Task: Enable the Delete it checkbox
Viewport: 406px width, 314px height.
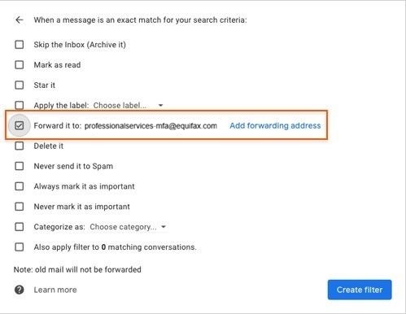Action: (20, 146)
